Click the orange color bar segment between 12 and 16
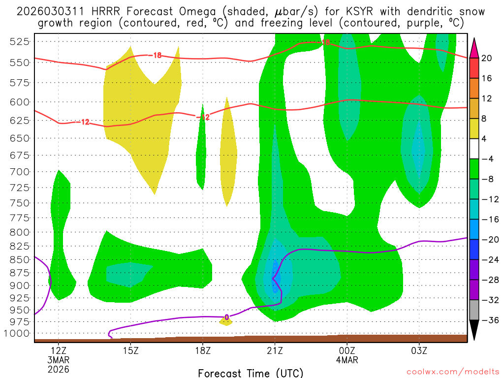Image resolution: width=504 pixels, height=378 pixels. point(474,89)
